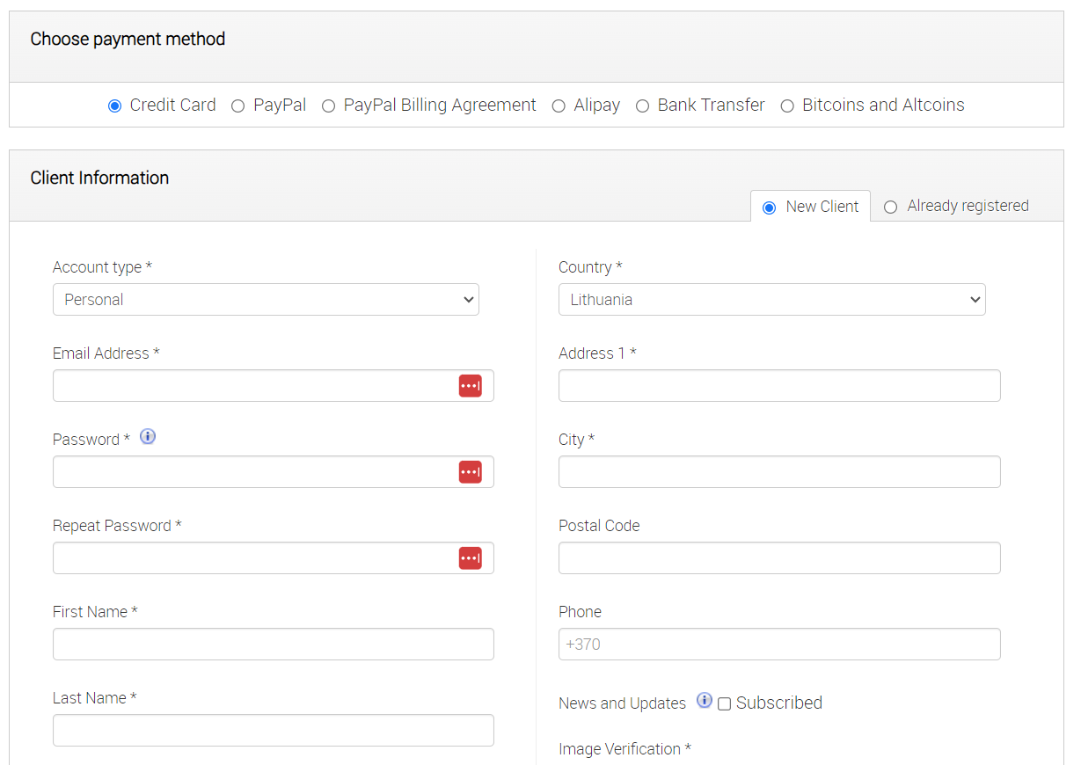The image size is (1081, 765).
Task: Select PayPal payment method
Action: (237, 106)
